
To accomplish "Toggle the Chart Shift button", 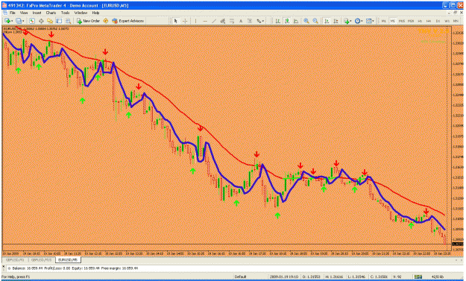I will 336,21.
